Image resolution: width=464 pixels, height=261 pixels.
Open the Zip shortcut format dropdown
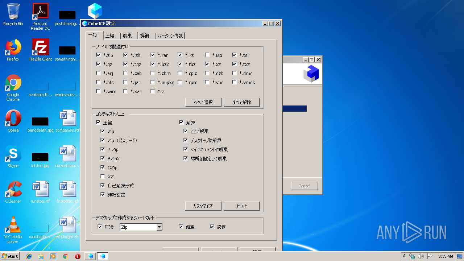point(159,227)
